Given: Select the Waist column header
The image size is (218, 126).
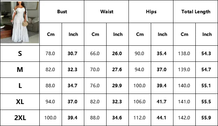Looking at the screenshot, I should tap(107, 12).
